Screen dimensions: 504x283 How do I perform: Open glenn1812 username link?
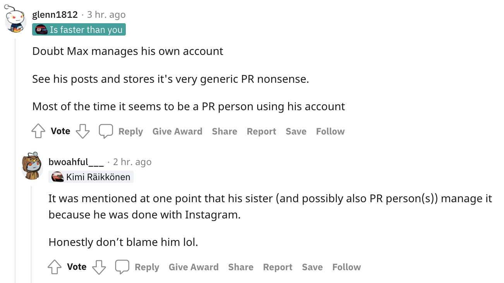coord(55,15)
